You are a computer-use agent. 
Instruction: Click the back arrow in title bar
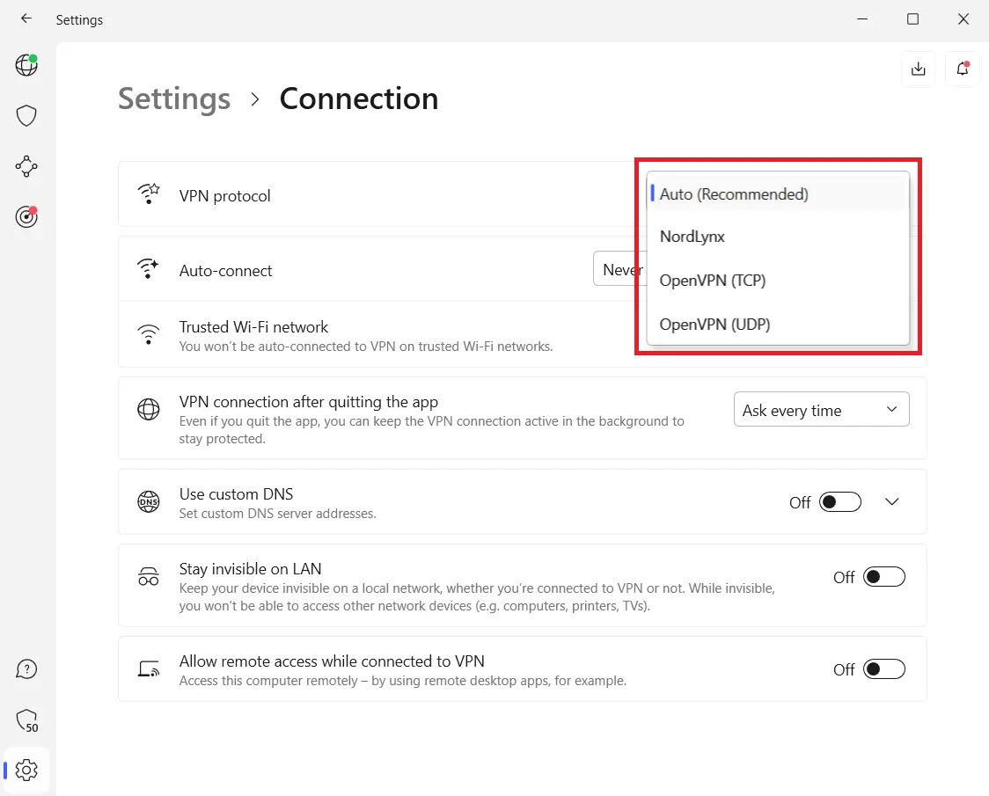[x=26, y=19]
